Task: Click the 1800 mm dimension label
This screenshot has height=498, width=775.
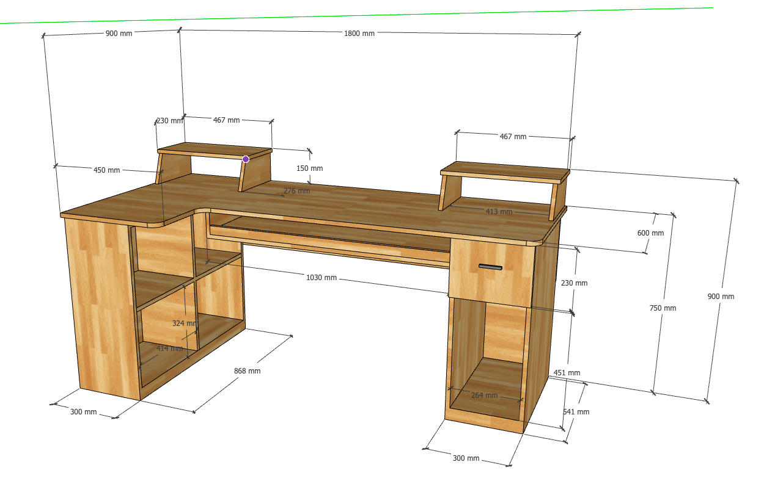Action: pos(359,34)
